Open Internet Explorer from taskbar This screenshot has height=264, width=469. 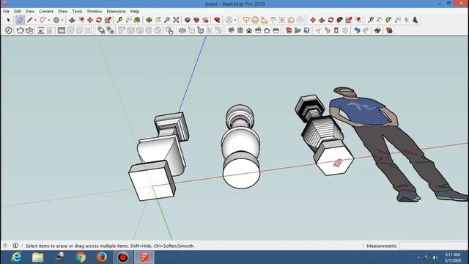point(16,257)
